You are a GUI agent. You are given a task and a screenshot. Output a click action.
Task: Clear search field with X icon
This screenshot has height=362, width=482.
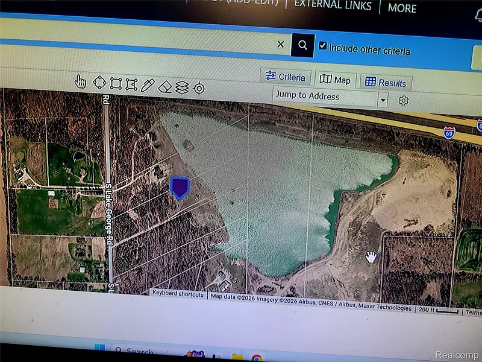[281, 44]
